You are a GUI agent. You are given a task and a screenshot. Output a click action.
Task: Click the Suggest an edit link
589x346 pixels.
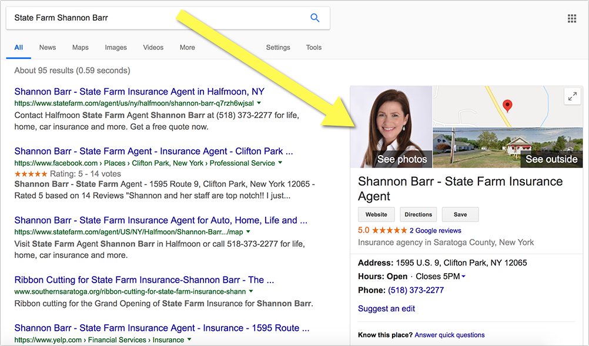[386, 308]
